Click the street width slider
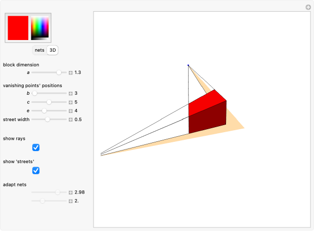Viewport: 314px width, 231px height. coord(49,120)
